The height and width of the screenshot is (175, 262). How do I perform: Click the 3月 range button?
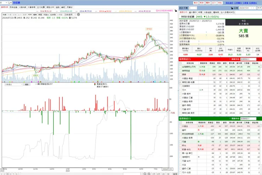(154, 174)
